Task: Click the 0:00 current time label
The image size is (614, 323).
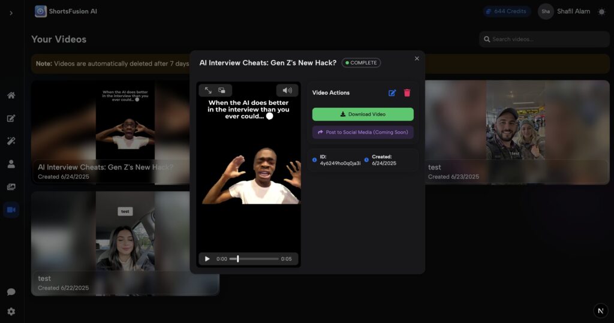Action: pyautogui.click(x=222, y=259)
